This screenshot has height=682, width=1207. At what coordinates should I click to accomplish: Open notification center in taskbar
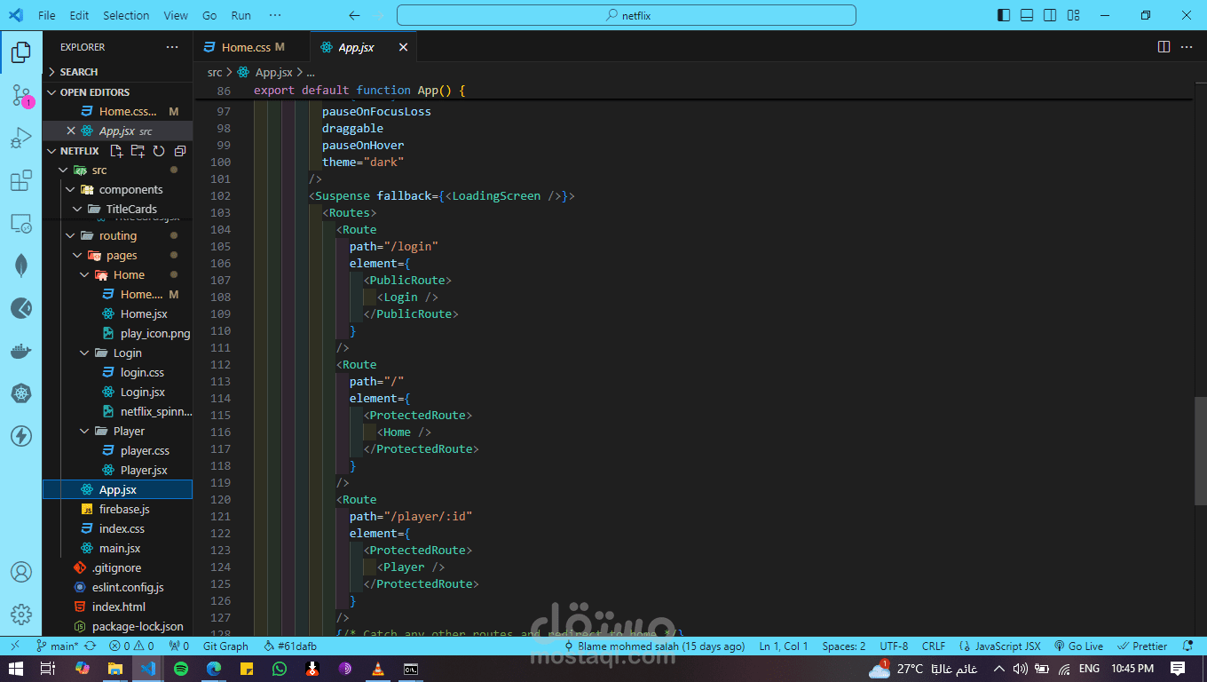(1178, 668)
